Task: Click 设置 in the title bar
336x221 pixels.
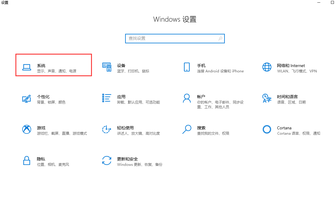Action: [5, 3]
